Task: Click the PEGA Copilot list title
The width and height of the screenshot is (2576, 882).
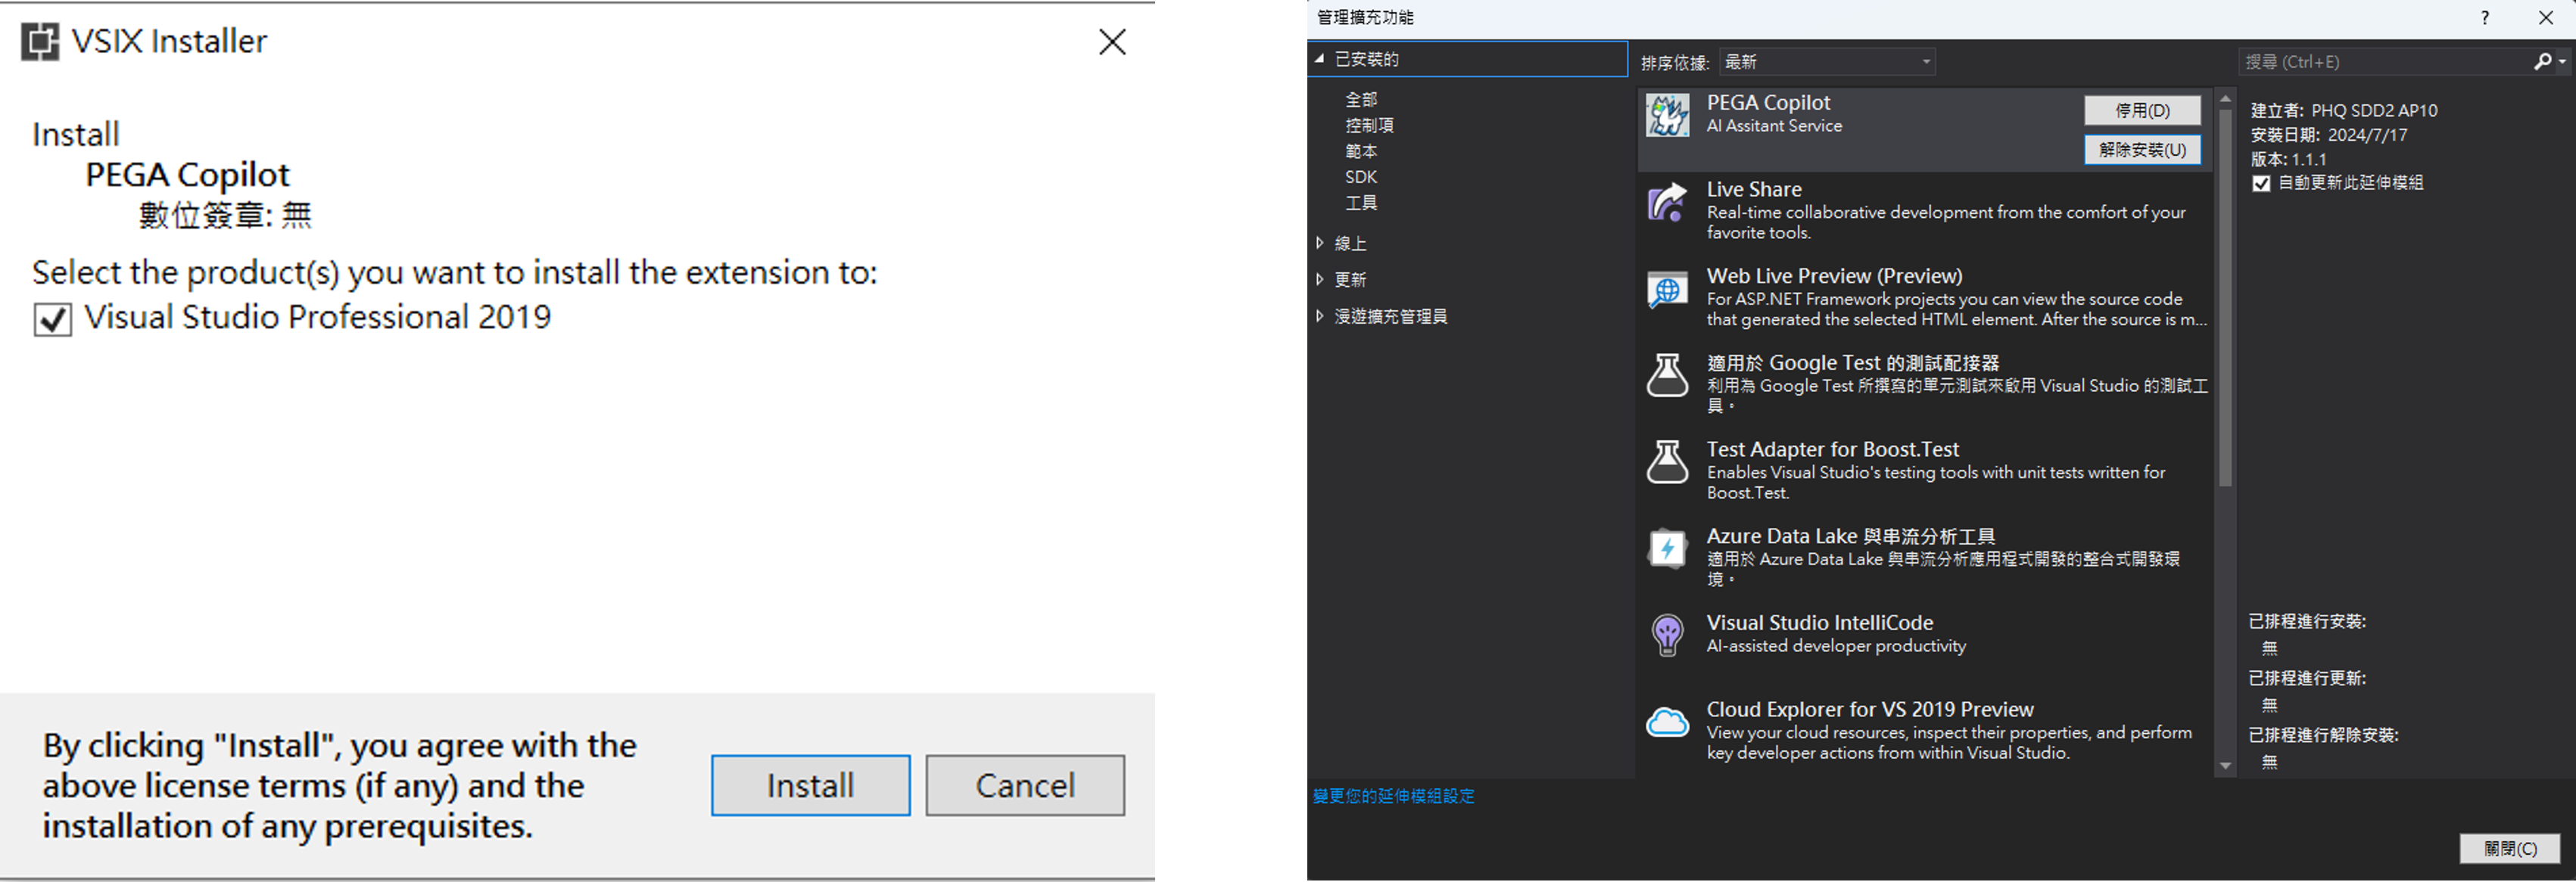Action: click(x=1768, y=103)
